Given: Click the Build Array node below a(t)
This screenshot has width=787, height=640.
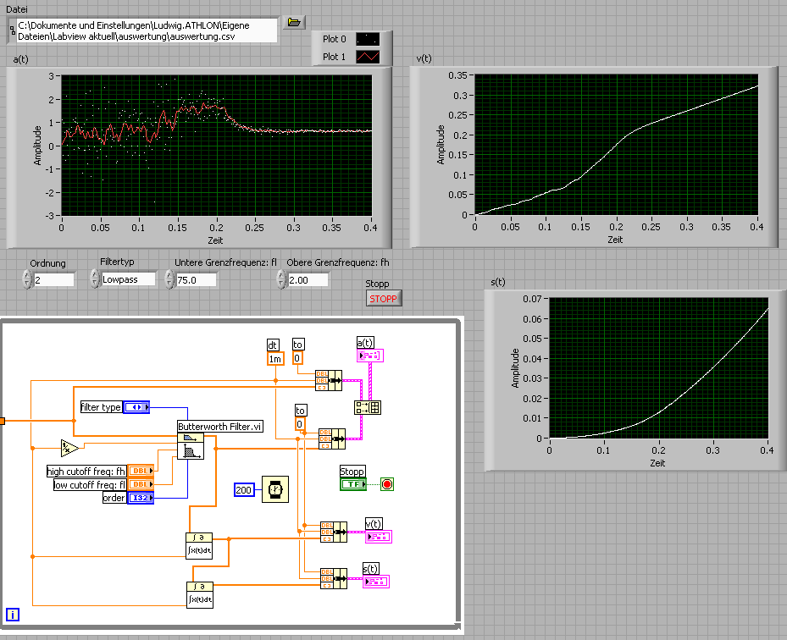Looking at the screenshot, I should 368,407.
